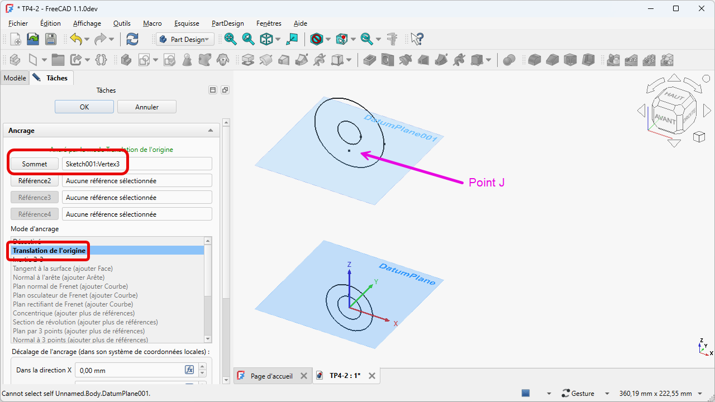The width and height of the screenshot is (715, 402).
Task: Create a new document with toolbar icon
Action: 16,39
